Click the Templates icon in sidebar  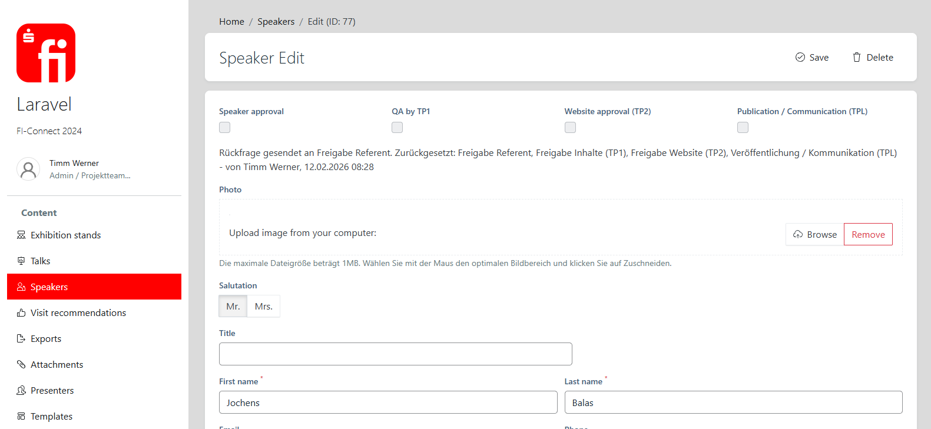pos(21,417)
